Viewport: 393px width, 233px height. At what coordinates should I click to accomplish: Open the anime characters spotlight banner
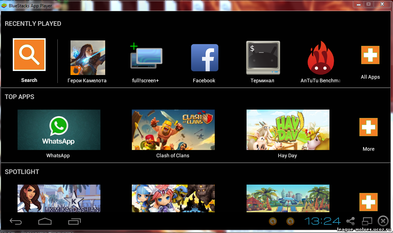(173, 198)
